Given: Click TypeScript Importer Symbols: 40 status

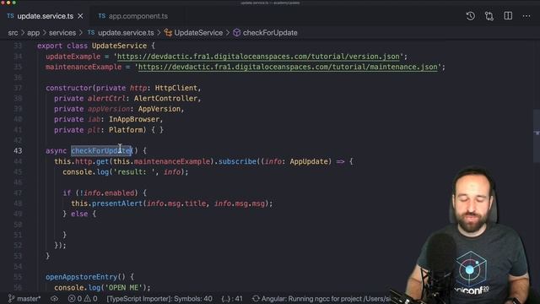Looking at the screenshot, I should (x=159, y=298).
